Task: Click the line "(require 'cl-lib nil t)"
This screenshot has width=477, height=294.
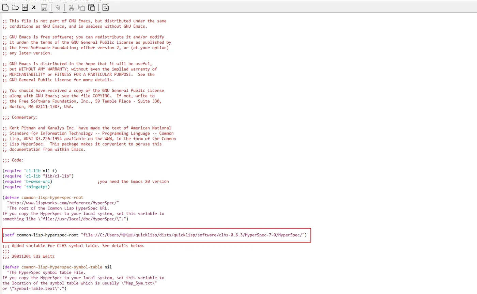Action: point(30,171)
